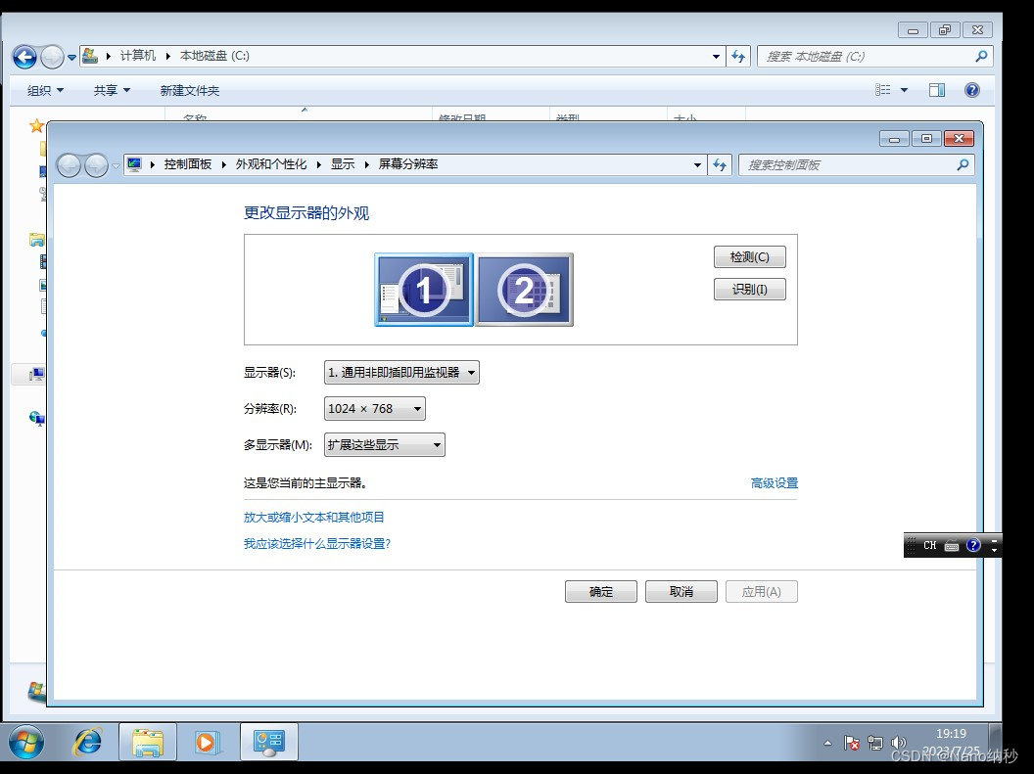Open the 共享 menu in Explorer

pyautogui.click(x=112, y=90)
